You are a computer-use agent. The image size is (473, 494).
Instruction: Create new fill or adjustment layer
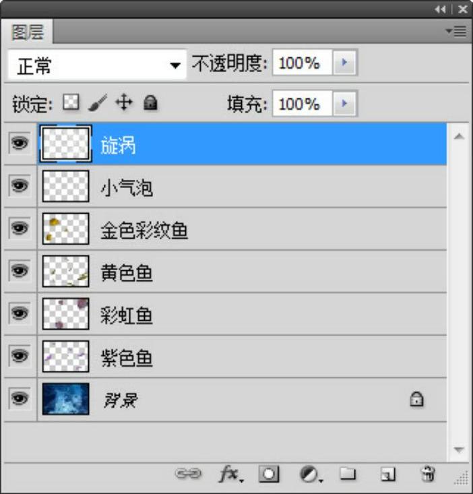309,474
